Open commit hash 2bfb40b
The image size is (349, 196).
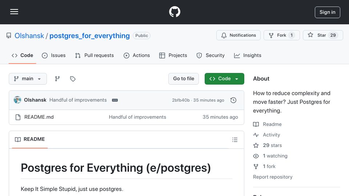coord(181,100)
